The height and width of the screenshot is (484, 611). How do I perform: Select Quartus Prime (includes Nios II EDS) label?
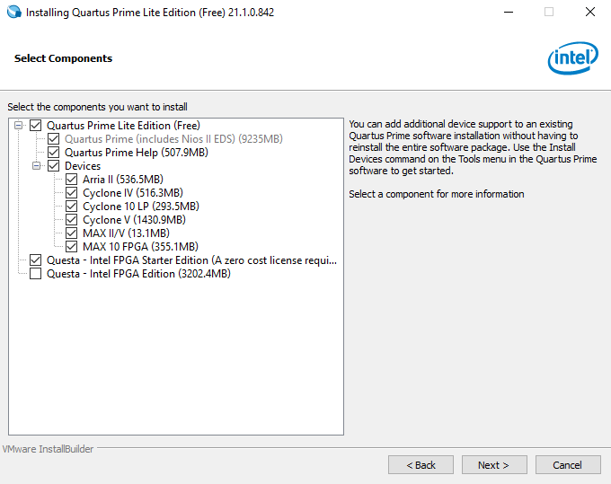pos(173,139)
